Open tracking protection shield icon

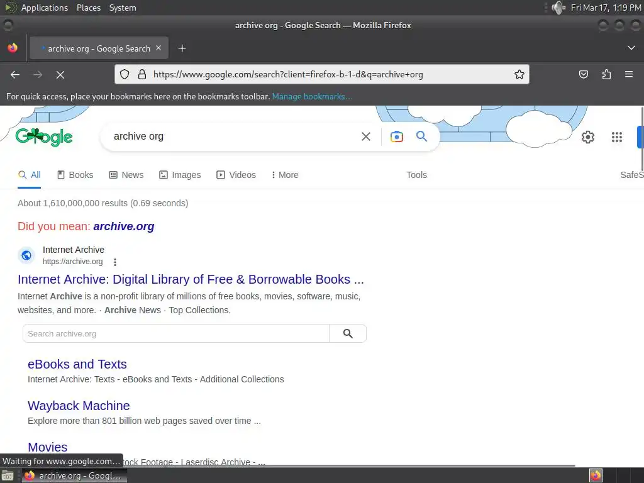pos(125,74)
